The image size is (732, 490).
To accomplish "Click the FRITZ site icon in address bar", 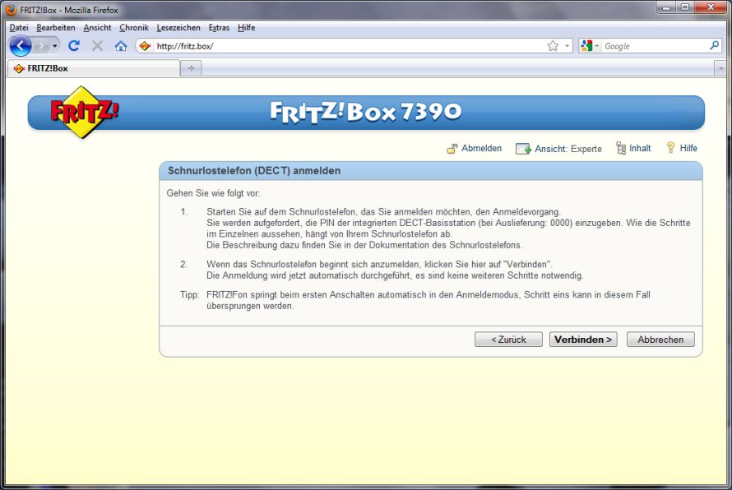I will (x=146, y=46).
